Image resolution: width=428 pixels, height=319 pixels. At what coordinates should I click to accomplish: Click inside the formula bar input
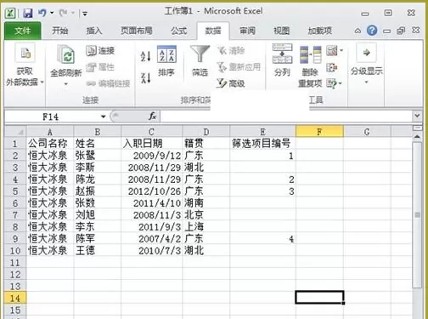pyautogui.click(x=286, y=117)
